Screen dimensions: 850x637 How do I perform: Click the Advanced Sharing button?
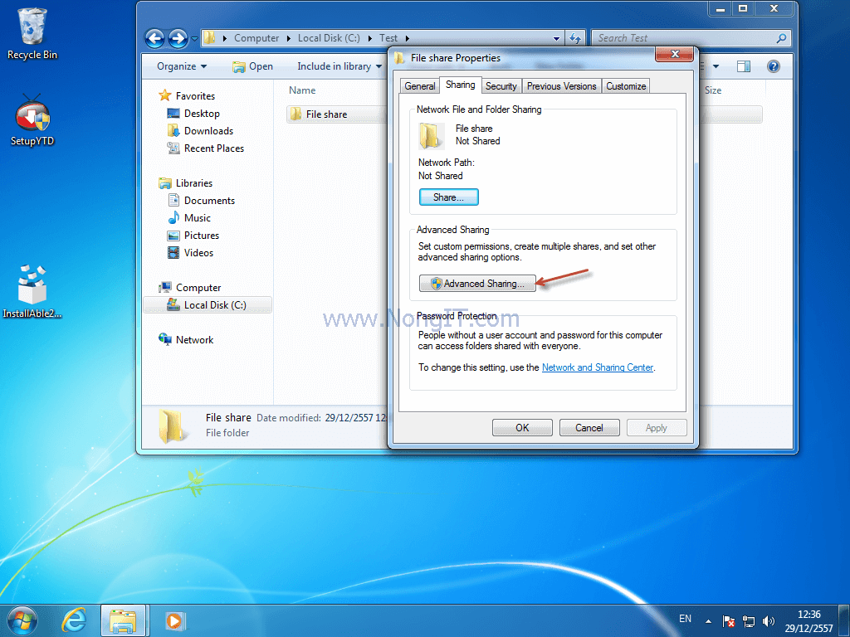coord(476,283)
